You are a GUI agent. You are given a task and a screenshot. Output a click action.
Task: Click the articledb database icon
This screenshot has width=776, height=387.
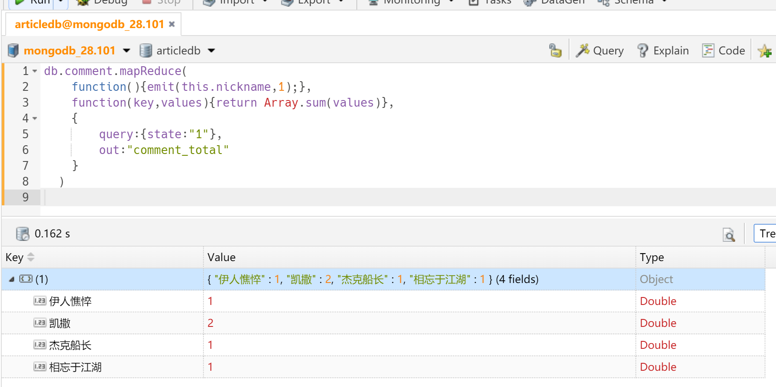pyautogui.click(x=145, y=50)
